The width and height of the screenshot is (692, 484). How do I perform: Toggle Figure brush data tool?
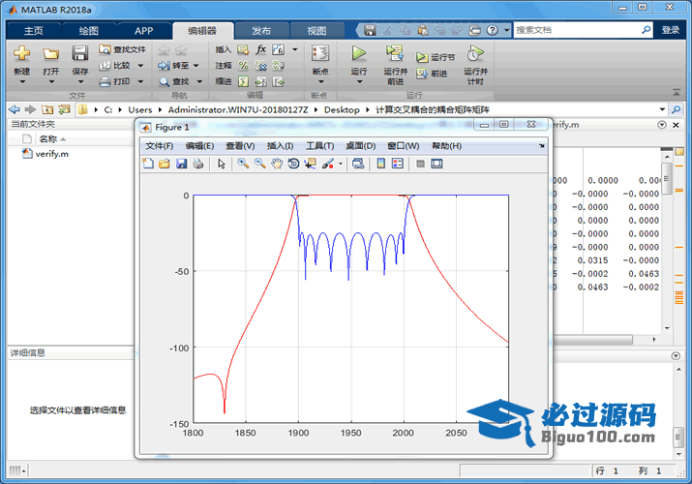coord(328,164)
